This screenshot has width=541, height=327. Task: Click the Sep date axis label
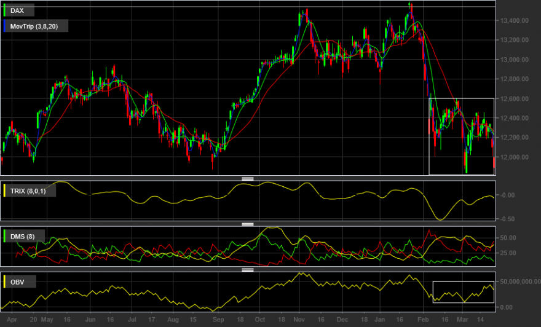click(218, 320)
